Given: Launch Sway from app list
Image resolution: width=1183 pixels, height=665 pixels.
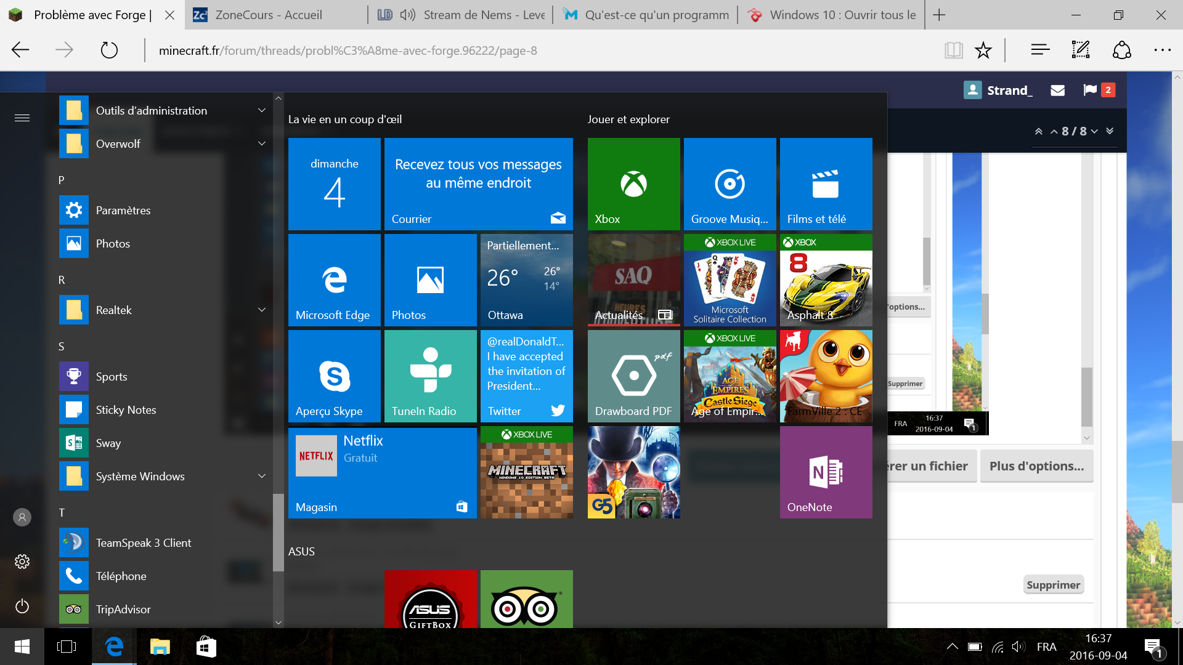Looking at the screenshot, I should point(166,443).
